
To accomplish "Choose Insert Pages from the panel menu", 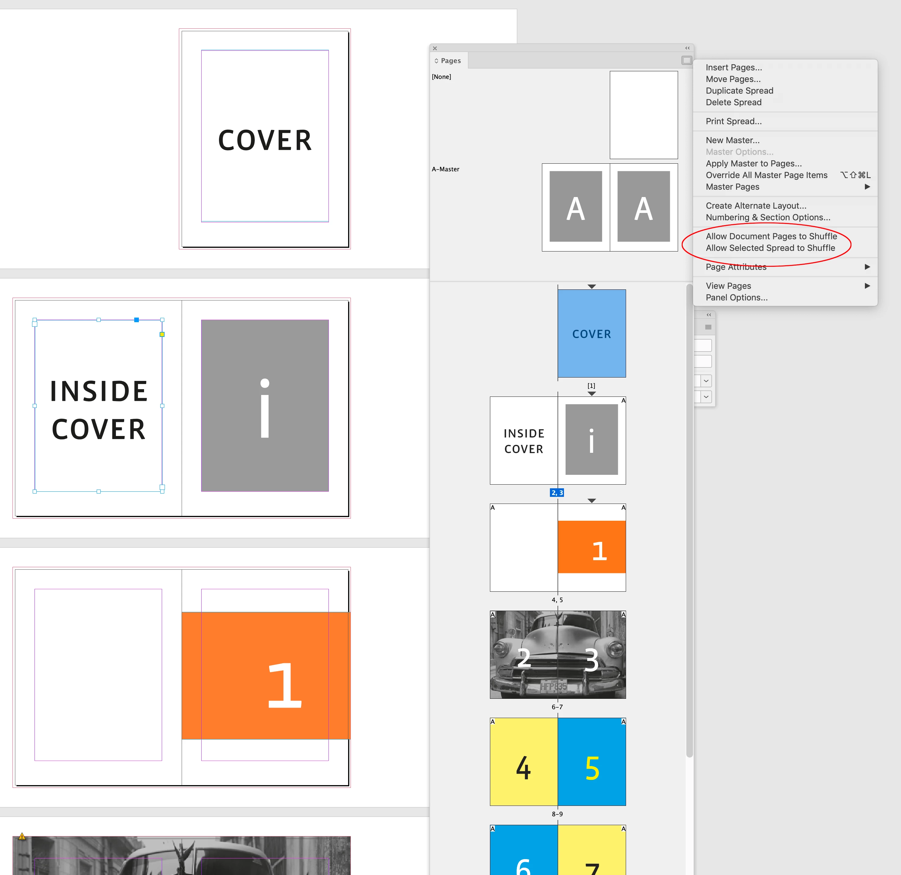I will point(733,68).
